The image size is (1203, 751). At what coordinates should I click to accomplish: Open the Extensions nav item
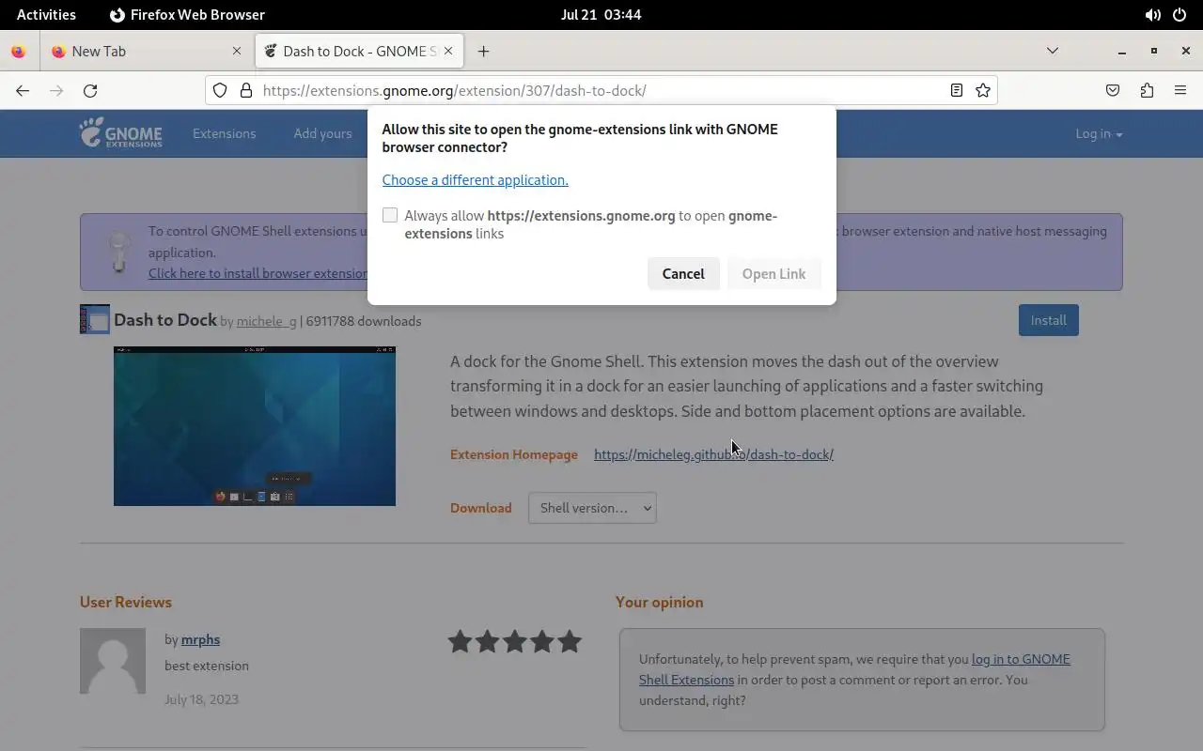224,133
